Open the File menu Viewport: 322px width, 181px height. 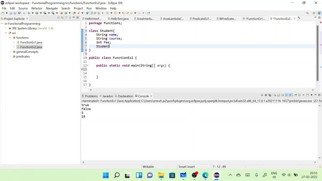4,8
